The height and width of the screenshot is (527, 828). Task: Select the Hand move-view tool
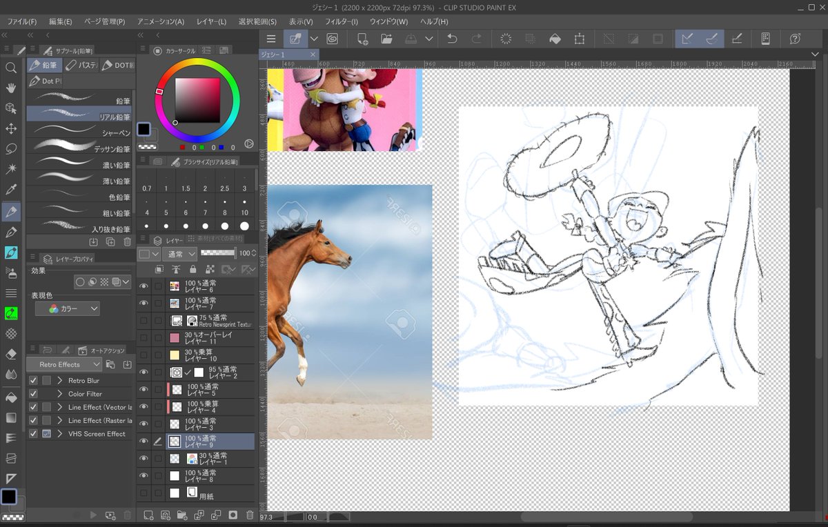coord(11,88)
